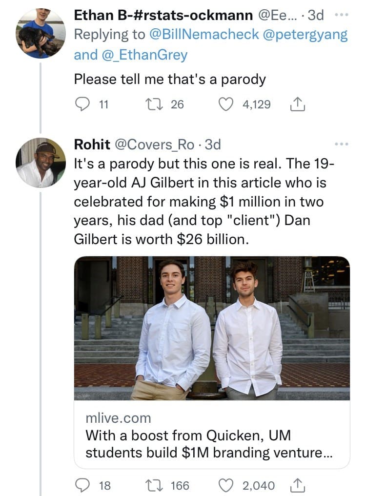Share Ethan's tweet using share icon
Viewport: 366px width, 496px height.
pos(297,104)
